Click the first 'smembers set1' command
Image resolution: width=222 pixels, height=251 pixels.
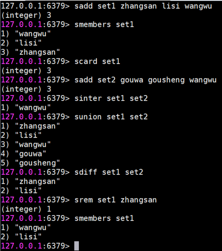pyautogui.click(x=104, y=25)
